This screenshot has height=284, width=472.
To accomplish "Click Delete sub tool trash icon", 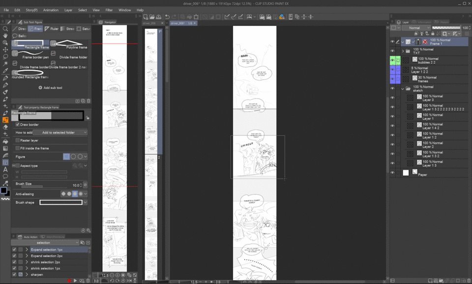I will (88, 101).
